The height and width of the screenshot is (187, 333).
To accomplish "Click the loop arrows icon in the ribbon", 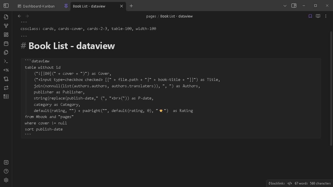I will (x=6, y=88).
